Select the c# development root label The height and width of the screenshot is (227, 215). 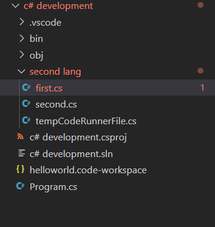[x=59, y=6]
